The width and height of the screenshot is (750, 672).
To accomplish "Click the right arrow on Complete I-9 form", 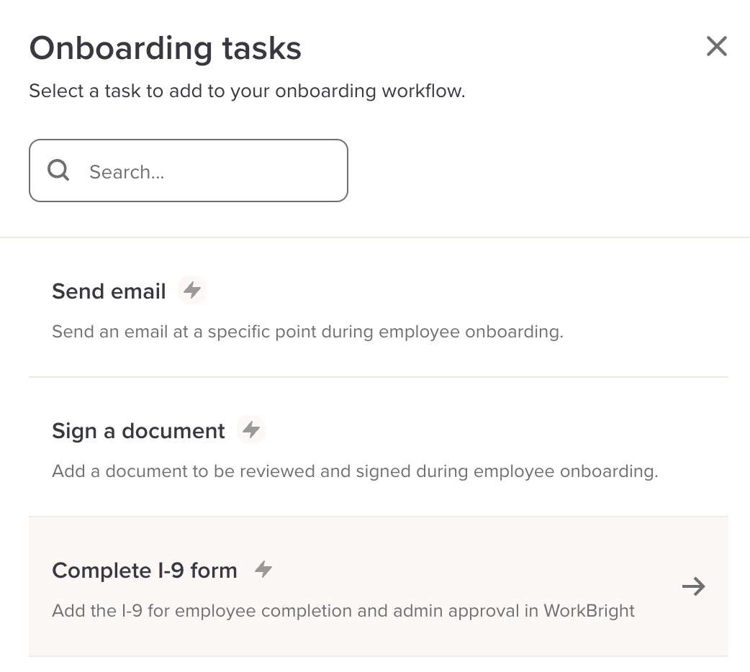I will tap(693, 587).
